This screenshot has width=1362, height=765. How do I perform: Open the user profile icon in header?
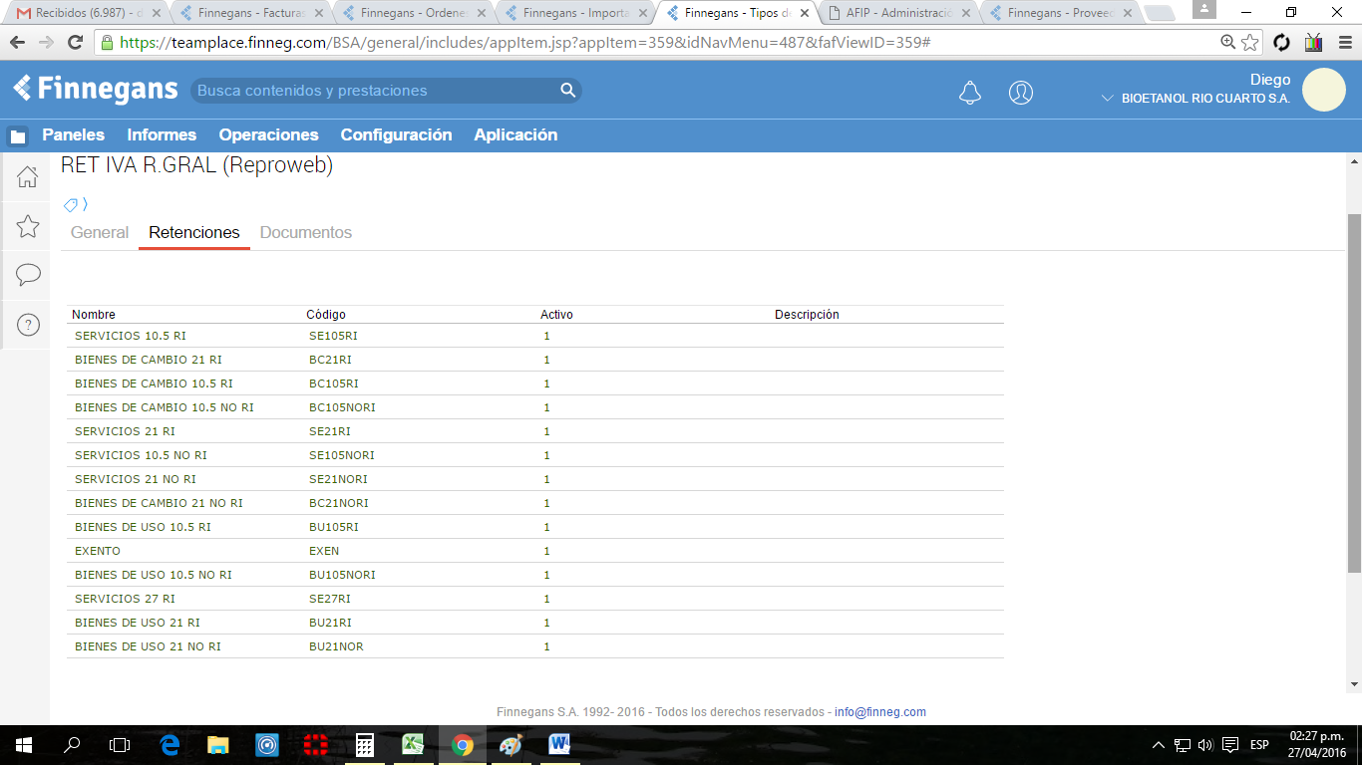pos(1021,93)
